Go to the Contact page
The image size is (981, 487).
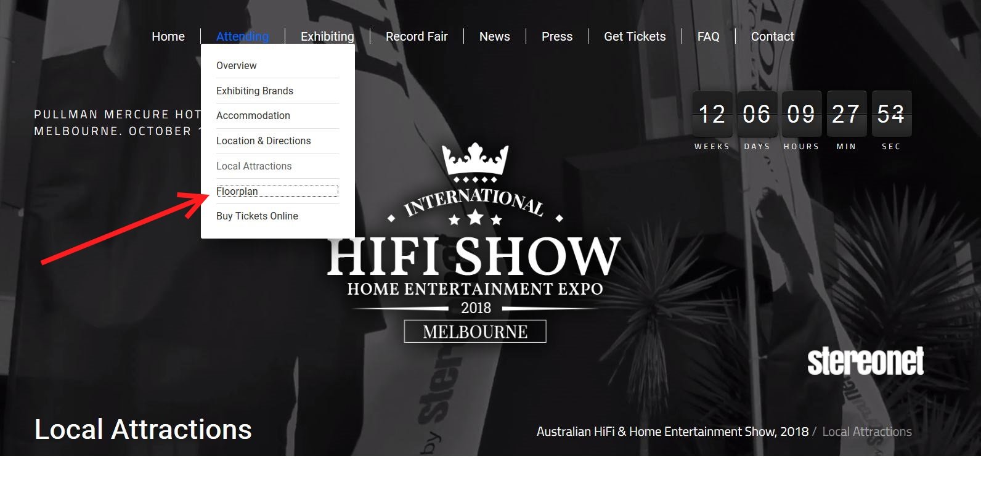(x=772, y=36)
